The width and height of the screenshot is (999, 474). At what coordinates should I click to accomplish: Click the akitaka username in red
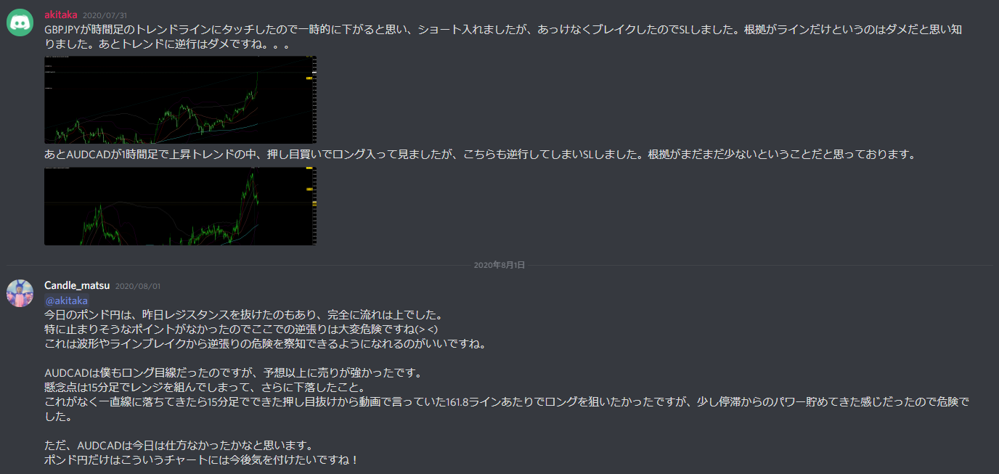[61, 15]
